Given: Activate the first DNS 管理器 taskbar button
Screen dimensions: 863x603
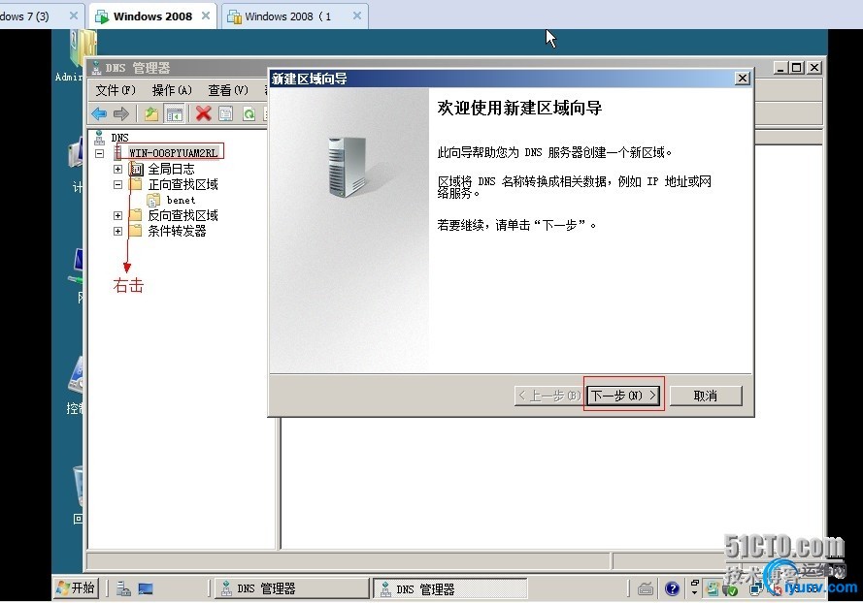Looking at the screenshot, I should [291, 588].
